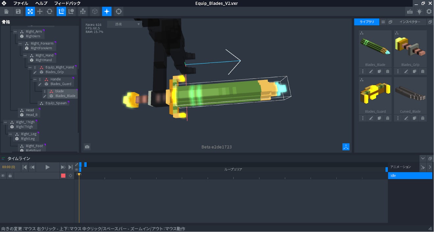This screenshot has height=232, width=434.
Task: Toggle timeline track visibility eye icon
Action: [3, 176]
